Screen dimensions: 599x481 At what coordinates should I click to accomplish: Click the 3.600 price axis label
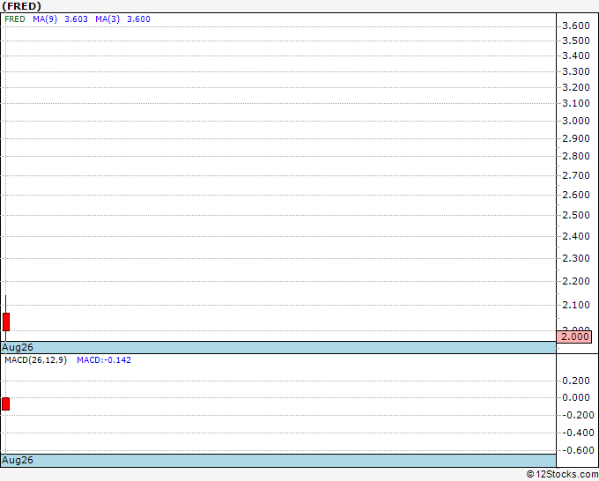[x=576, y=26]
